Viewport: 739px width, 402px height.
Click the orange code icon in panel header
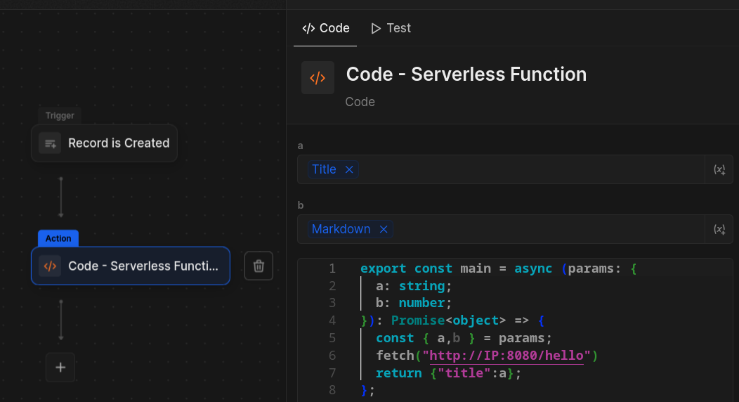pos(318,78)
